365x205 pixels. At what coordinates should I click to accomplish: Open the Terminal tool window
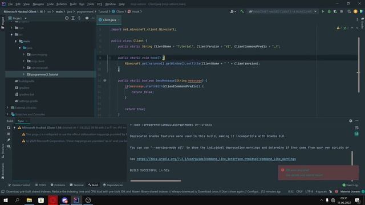(76, 185)
